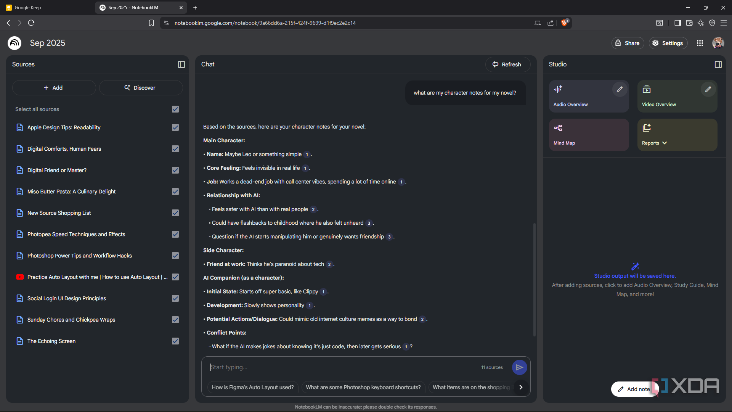Open the Brave Shields icon

pyautogui.click(x=565, y=23)
